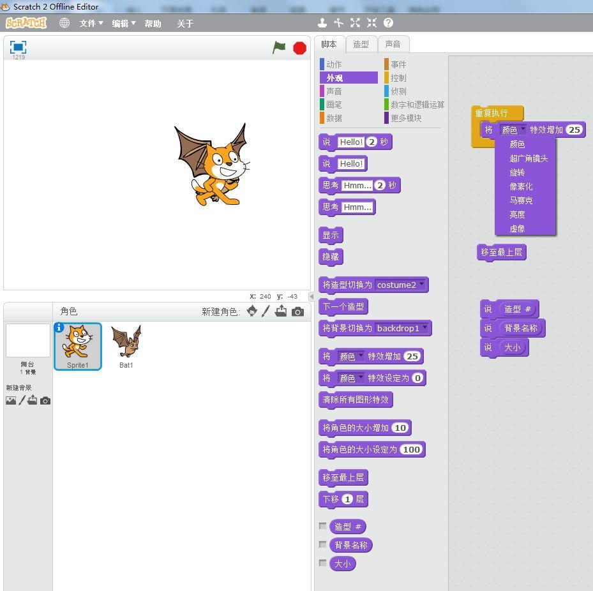593x591 pixels.
Task: Upload backdrop from file icon
Action: [33, 400]
